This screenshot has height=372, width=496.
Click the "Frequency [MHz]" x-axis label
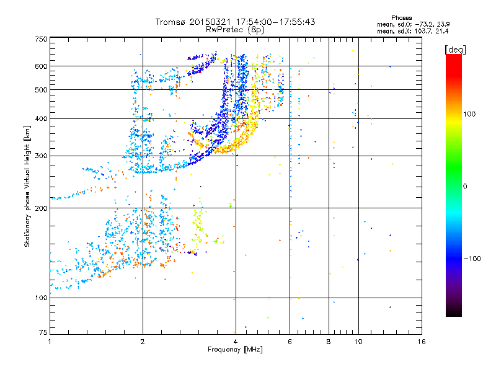pos(235,350)
